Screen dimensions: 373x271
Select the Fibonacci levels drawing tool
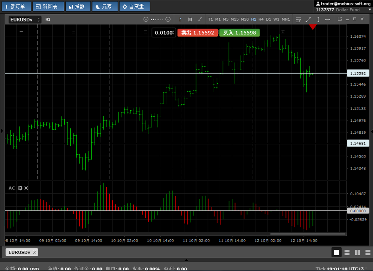(298, 19)
